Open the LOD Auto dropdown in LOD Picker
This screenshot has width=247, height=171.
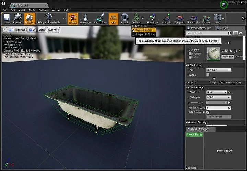[218, 70]
